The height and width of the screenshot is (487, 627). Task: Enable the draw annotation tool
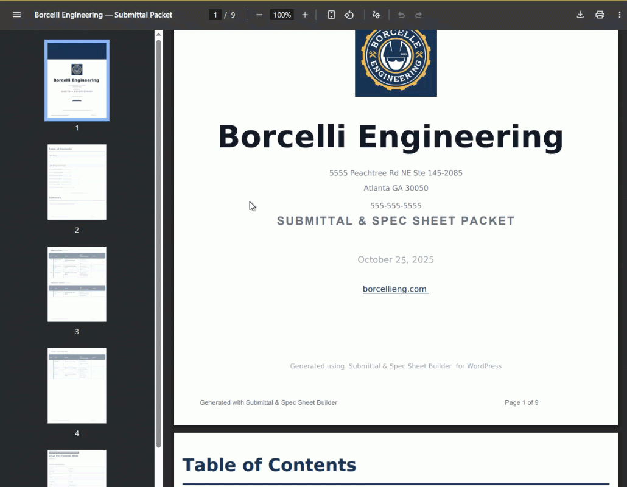(376, 15)
